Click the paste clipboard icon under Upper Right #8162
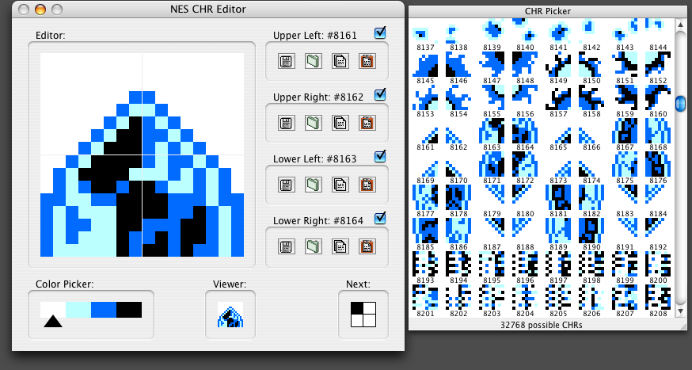Image resolution: width=692 pixels, height=370 pixels. 367,123
